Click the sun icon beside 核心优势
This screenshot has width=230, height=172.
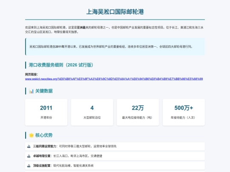[x=31, y=135]
